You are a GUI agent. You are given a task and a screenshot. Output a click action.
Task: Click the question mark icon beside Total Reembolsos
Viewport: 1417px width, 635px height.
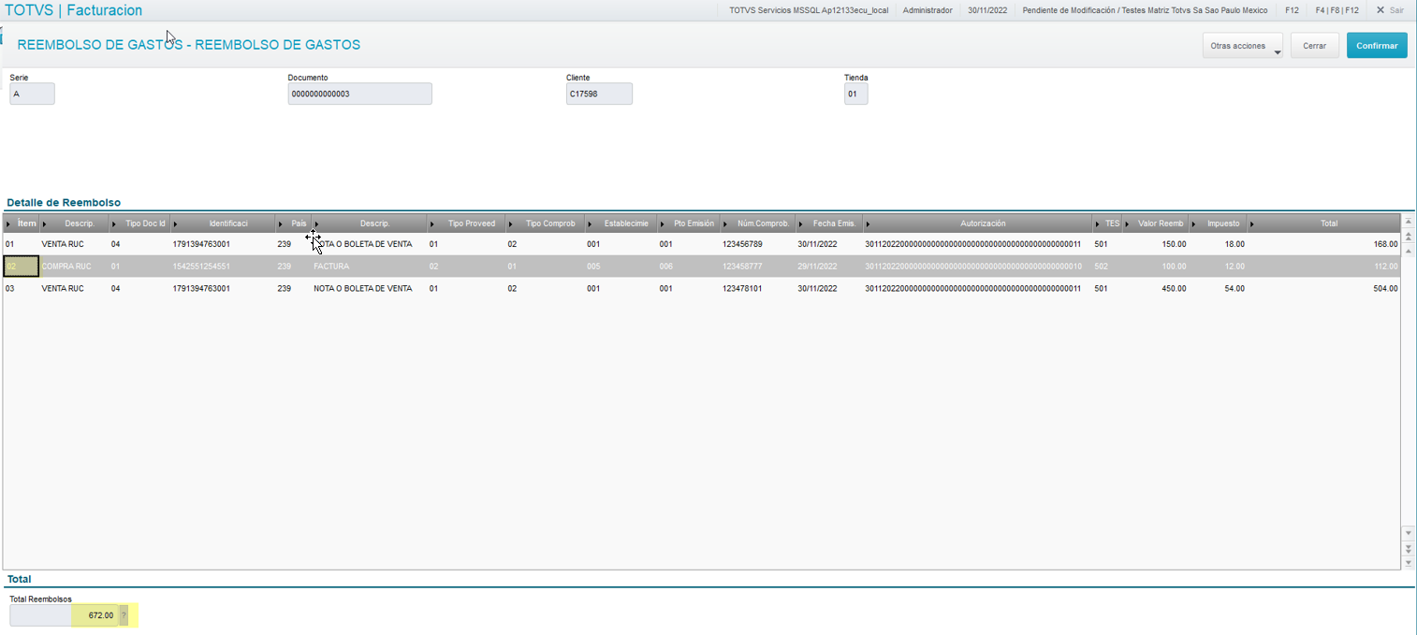(x=124, y=615)
